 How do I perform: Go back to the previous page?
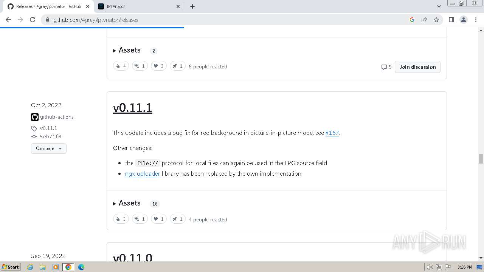8,20
